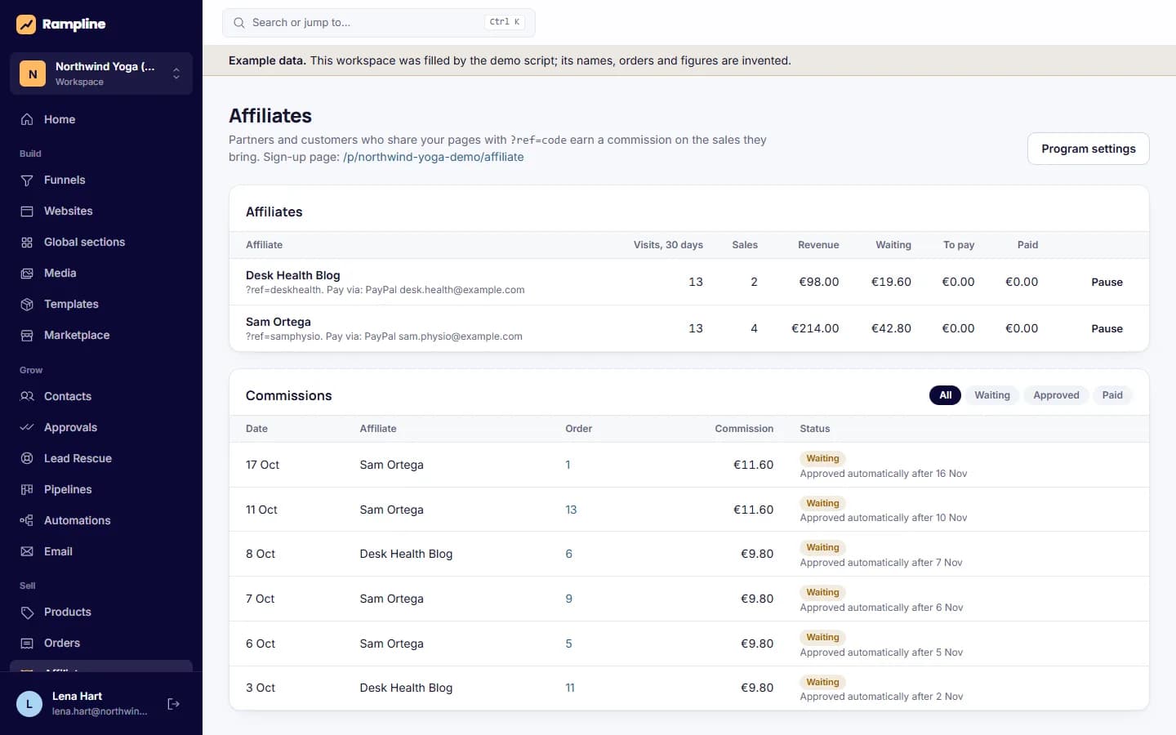1176x735 pixels.
Task: Click the Funnels funnel icon
Action: point(27,180)
